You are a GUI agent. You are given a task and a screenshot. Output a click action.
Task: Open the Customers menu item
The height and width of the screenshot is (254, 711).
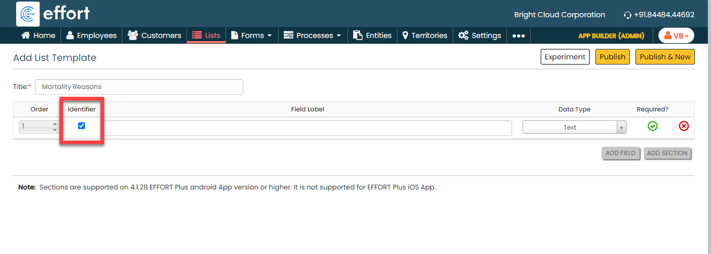click(155, 35)
